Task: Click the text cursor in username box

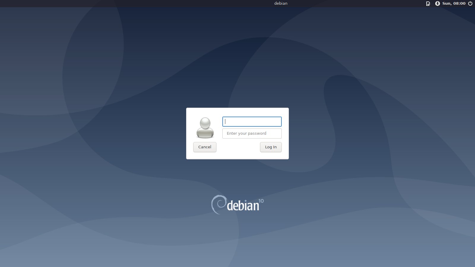Action: (225, 122)
